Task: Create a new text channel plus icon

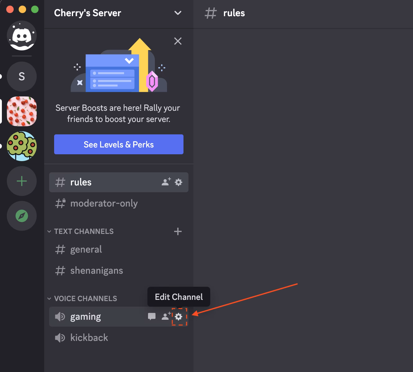Action: tap(178, 231)
